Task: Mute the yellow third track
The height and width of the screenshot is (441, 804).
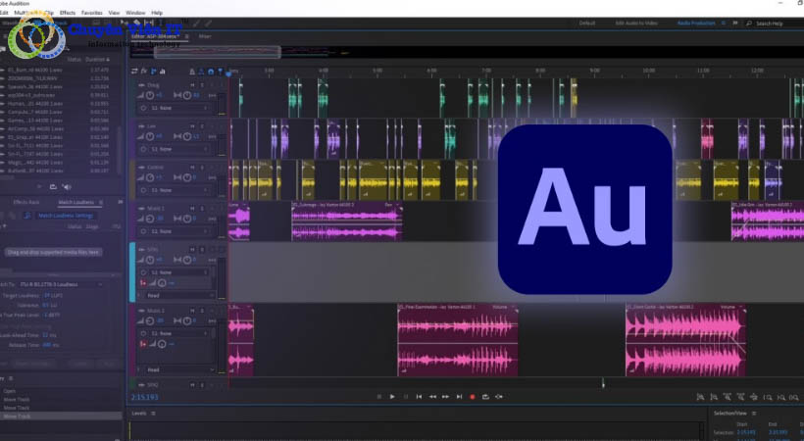Action: pyautogui.click(x=192, y=168)
